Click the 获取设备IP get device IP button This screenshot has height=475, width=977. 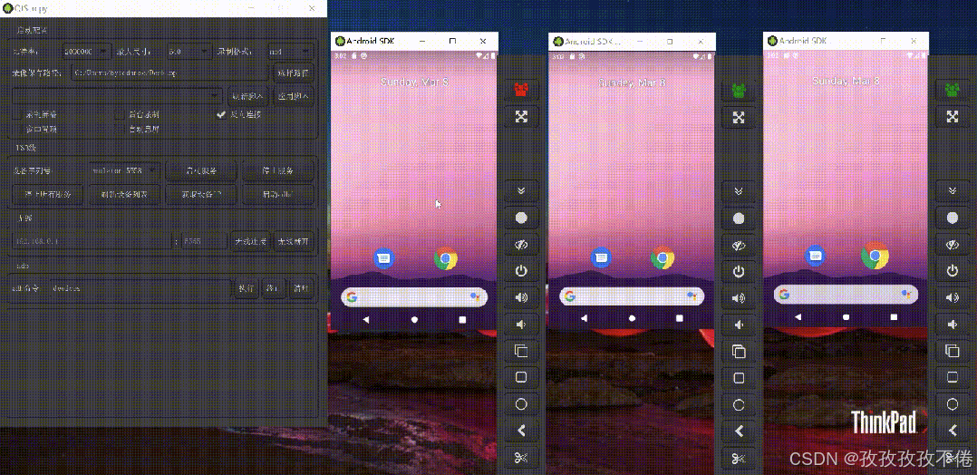point(201,195)
